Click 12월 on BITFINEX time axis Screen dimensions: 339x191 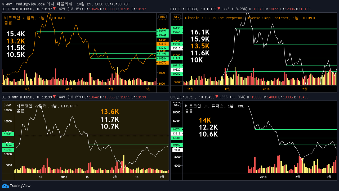pyautogui.click(x=27, y=89)
